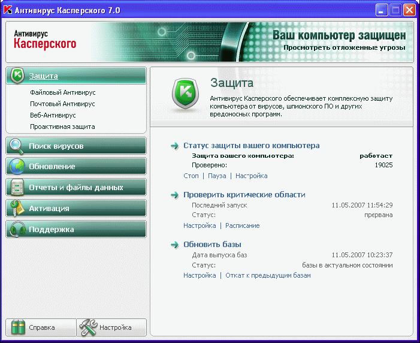Select Почтовый Антивирус component
Screen dimensions: 420x343
(x=62, y=104)
